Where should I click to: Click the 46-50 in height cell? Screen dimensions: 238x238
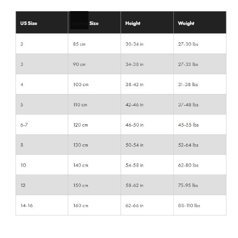click(147, 124)
